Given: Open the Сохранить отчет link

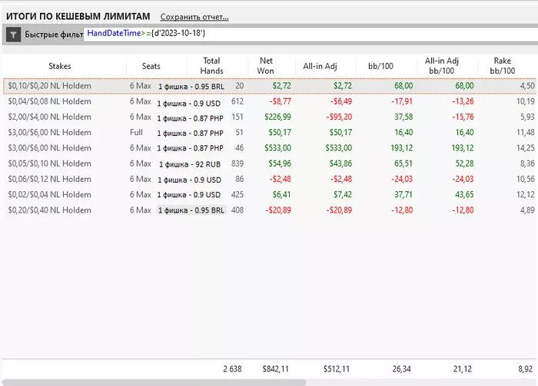Looking at the screenshot, I should tap(194, 17).
